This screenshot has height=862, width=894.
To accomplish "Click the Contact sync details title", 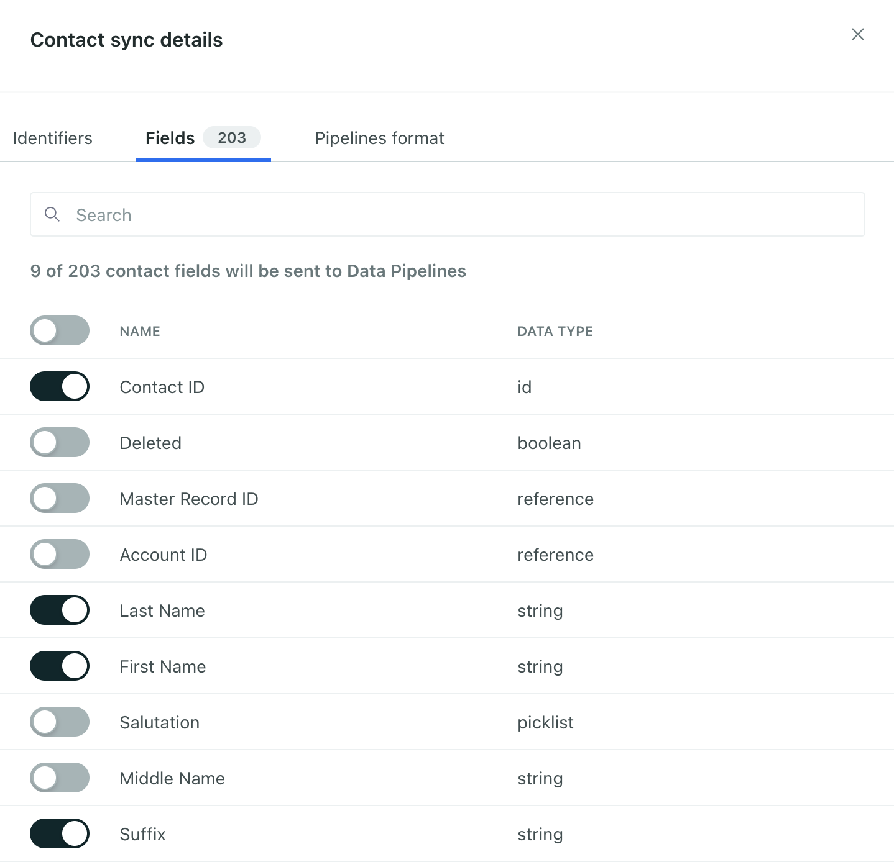I will [x=126, y=40].
